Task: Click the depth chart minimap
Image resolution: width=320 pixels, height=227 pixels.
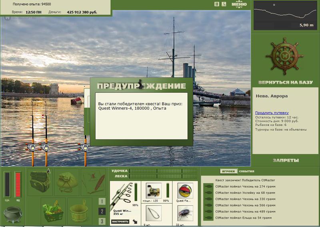Action: [285, 15]
